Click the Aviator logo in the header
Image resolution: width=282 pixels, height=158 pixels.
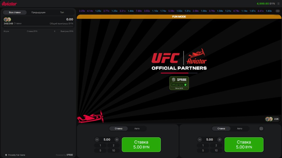pyautogui.click(x=9, y=4)
